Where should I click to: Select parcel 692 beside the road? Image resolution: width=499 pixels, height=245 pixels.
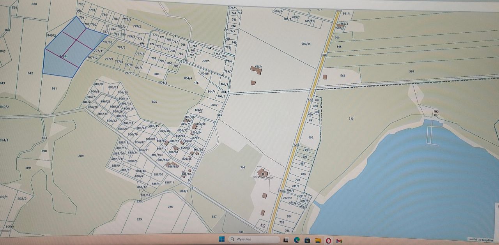coord(311,137)
